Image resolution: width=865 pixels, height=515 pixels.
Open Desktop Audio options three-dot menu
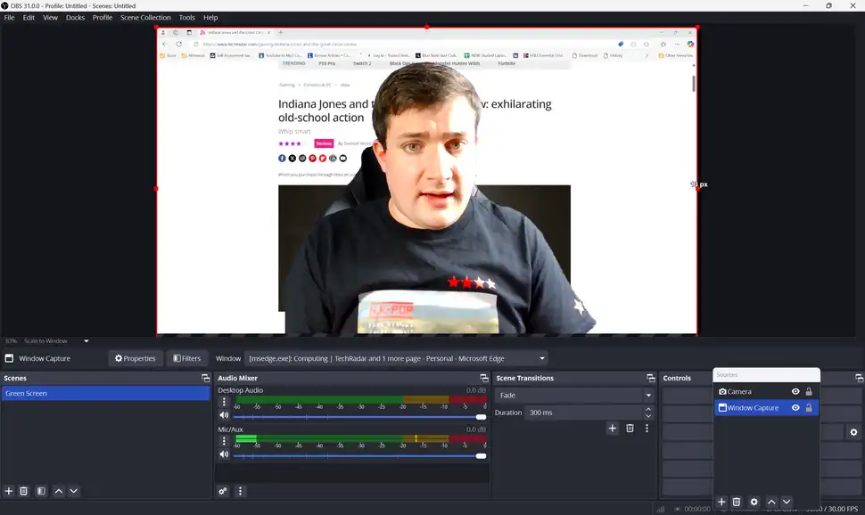(224, 402)
